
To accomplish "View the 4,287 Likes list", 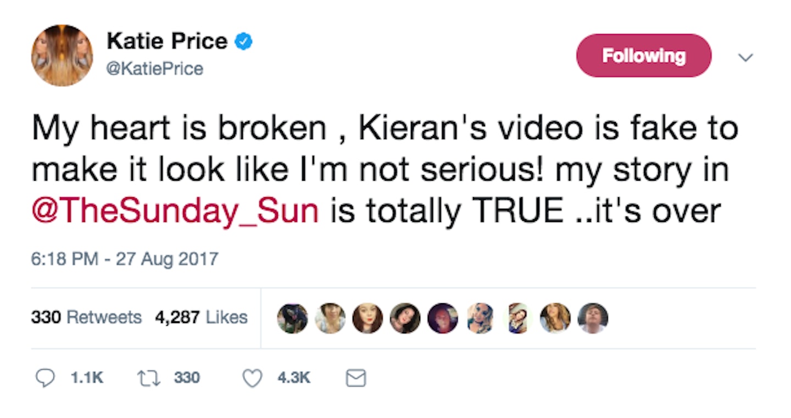I will [x=201, y=317].
